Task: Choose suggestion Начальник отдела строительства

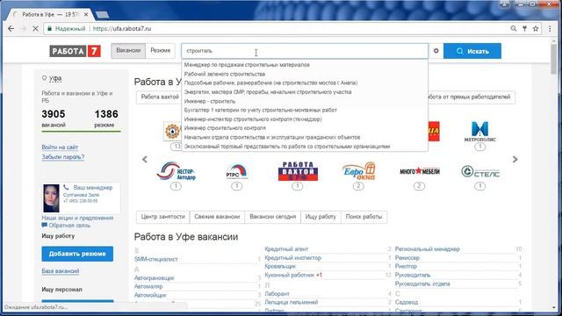Action: pyautogui.click(x=271, y=137)
